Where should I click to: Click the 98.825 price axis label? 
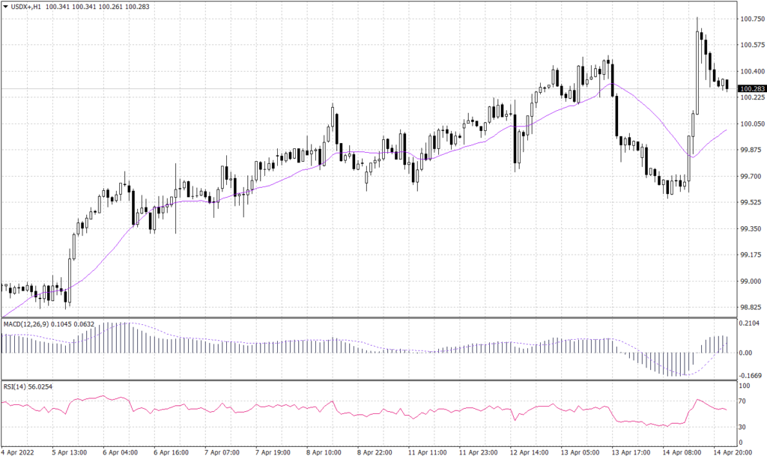tap(749, 307)
